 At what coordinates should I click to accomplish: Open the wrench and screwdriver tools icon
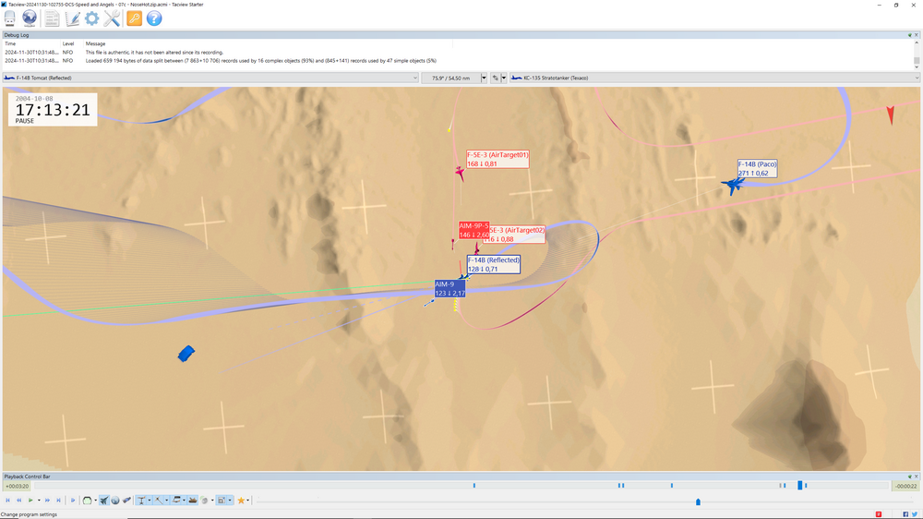(112, 18)
